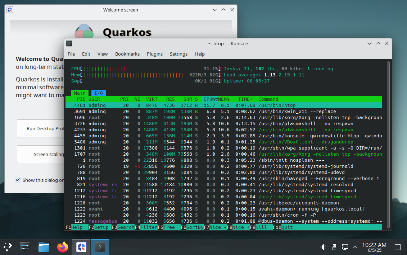
Task: Expand hidden system tray icons arrow
Action: pos(355,247)
